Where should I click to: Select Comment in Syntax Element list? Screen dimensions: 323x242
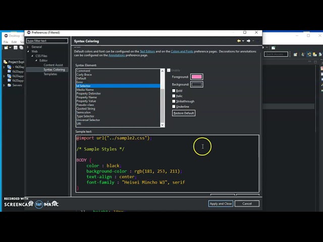(x=118, y=71)
